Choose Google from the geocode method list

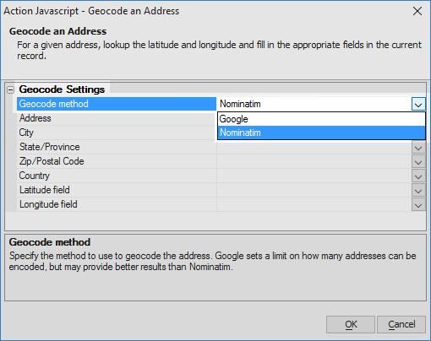coord(321,119)
